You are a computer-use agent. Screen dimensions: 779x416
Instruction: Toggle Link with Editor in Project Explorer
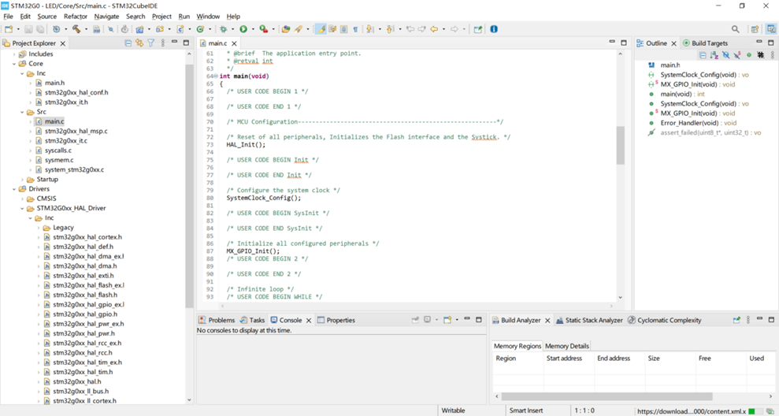139,43
